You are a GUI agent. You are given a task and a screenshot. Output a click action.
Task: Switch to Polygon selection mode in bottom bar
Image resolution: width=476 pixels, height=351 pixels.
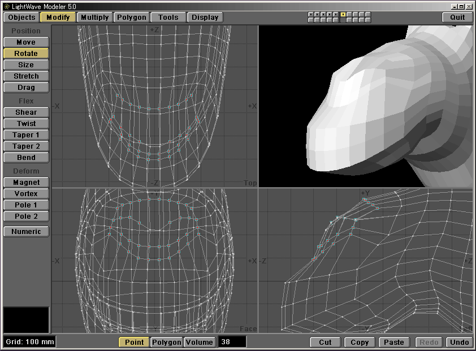pos(167,342)
